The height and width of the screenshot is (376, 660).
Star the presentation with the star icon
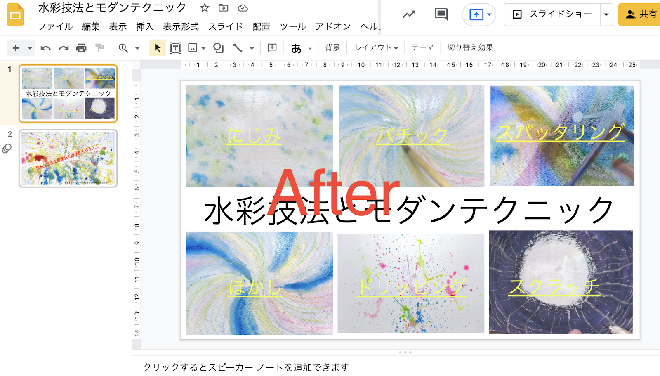(x=205, y=7)
